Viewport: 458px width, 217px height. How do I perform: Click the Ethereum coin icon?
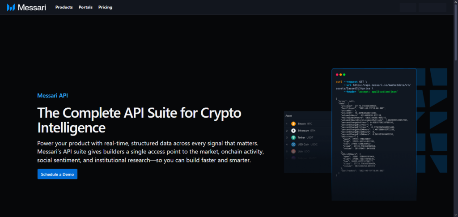click(x=293, y=131)
